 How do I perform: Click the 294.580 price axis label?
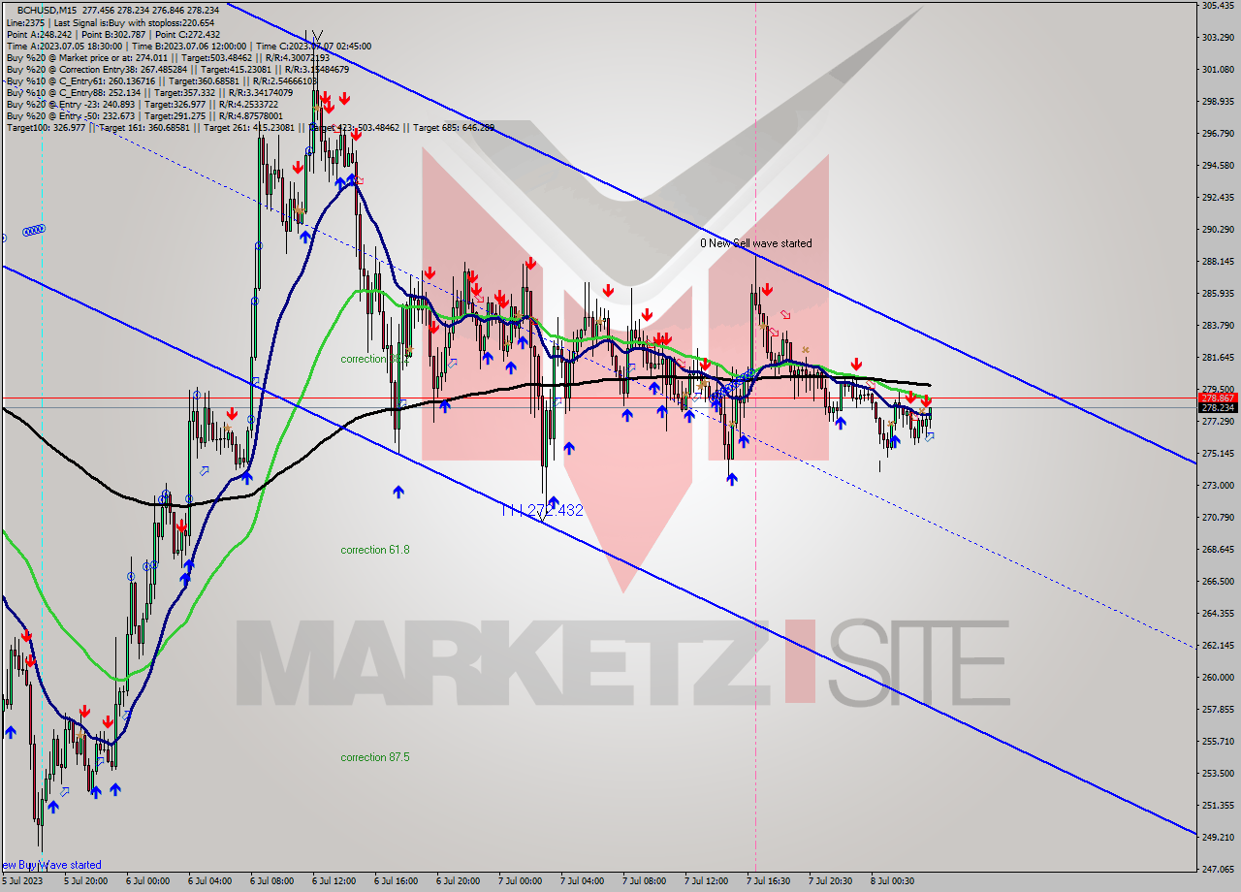click(x=1218, y=166)
